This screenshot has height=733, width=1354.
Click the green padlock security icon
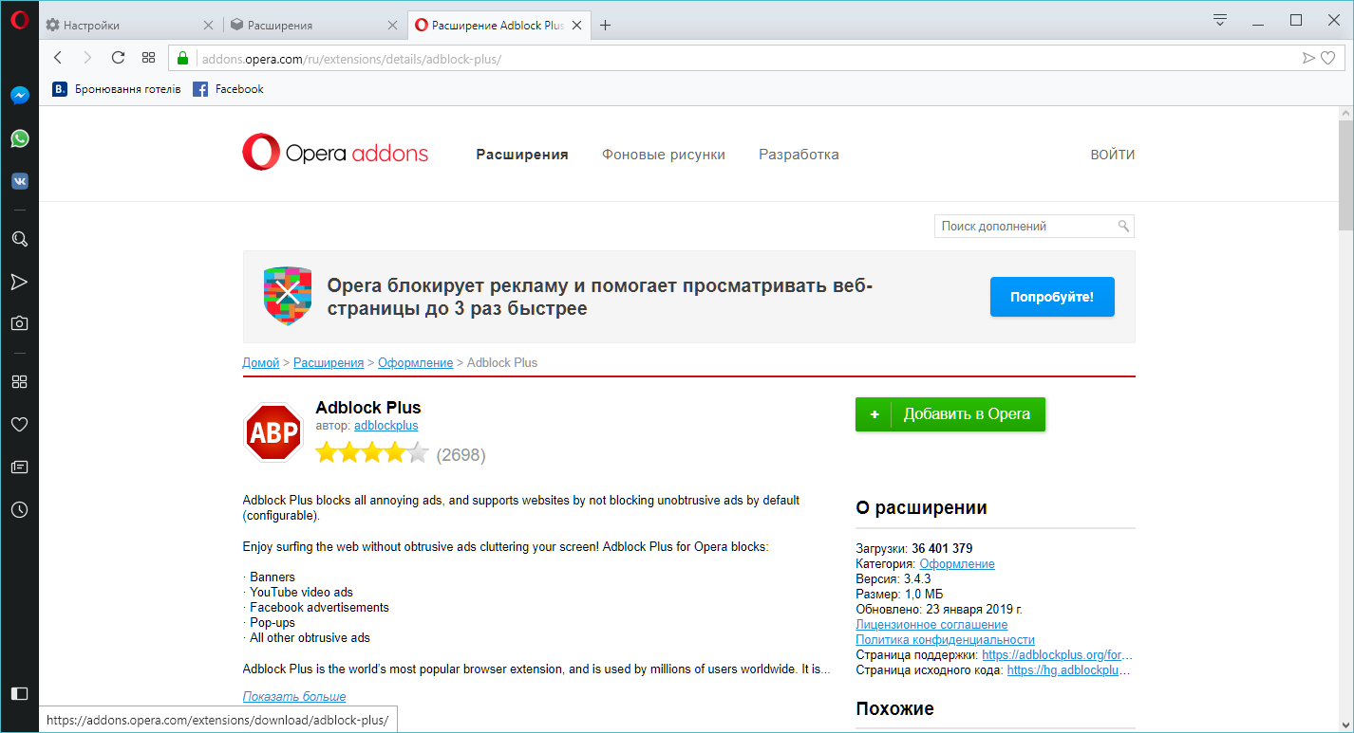pyautogui.click(x=183, y=58)
